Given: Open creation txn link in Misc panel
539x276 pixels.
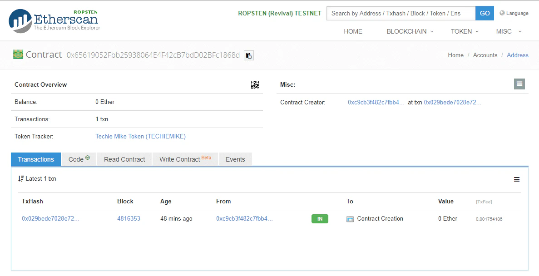Looking at the screenshot, I should tap(453, 103).
